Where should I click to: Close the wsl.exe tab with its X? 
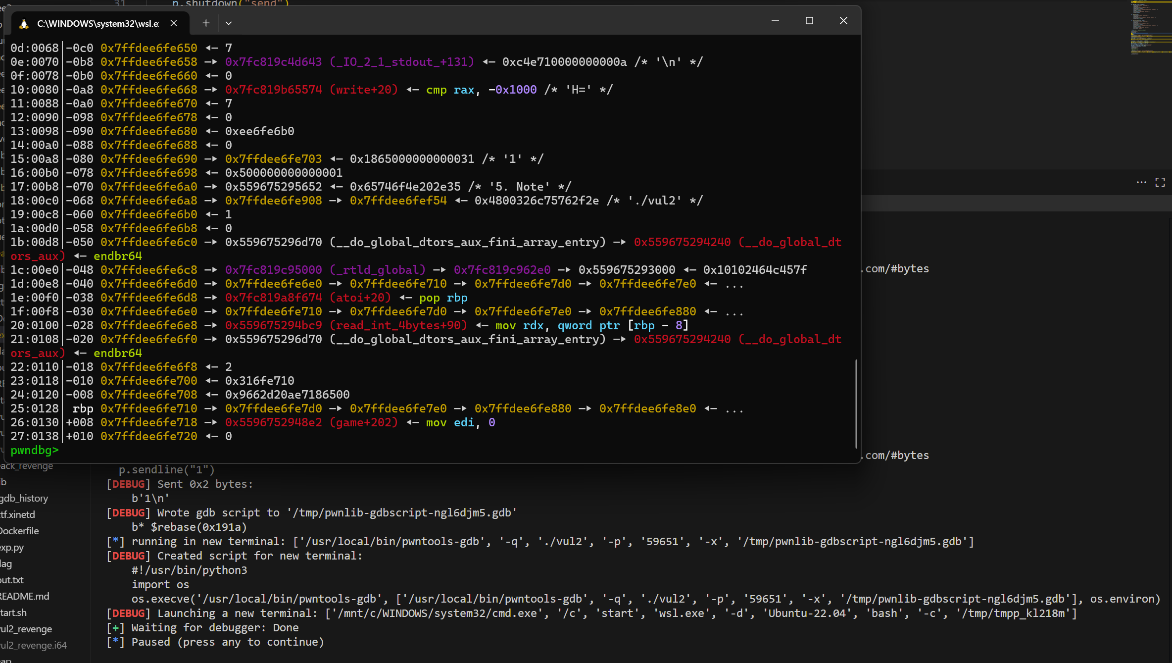coord(174,23)
